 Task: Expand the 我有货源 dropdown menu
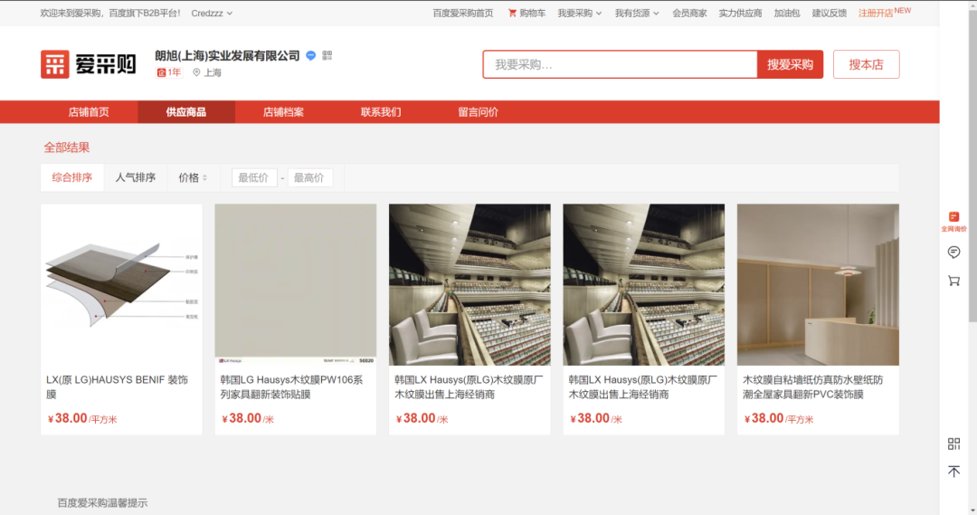pos(637,14)
